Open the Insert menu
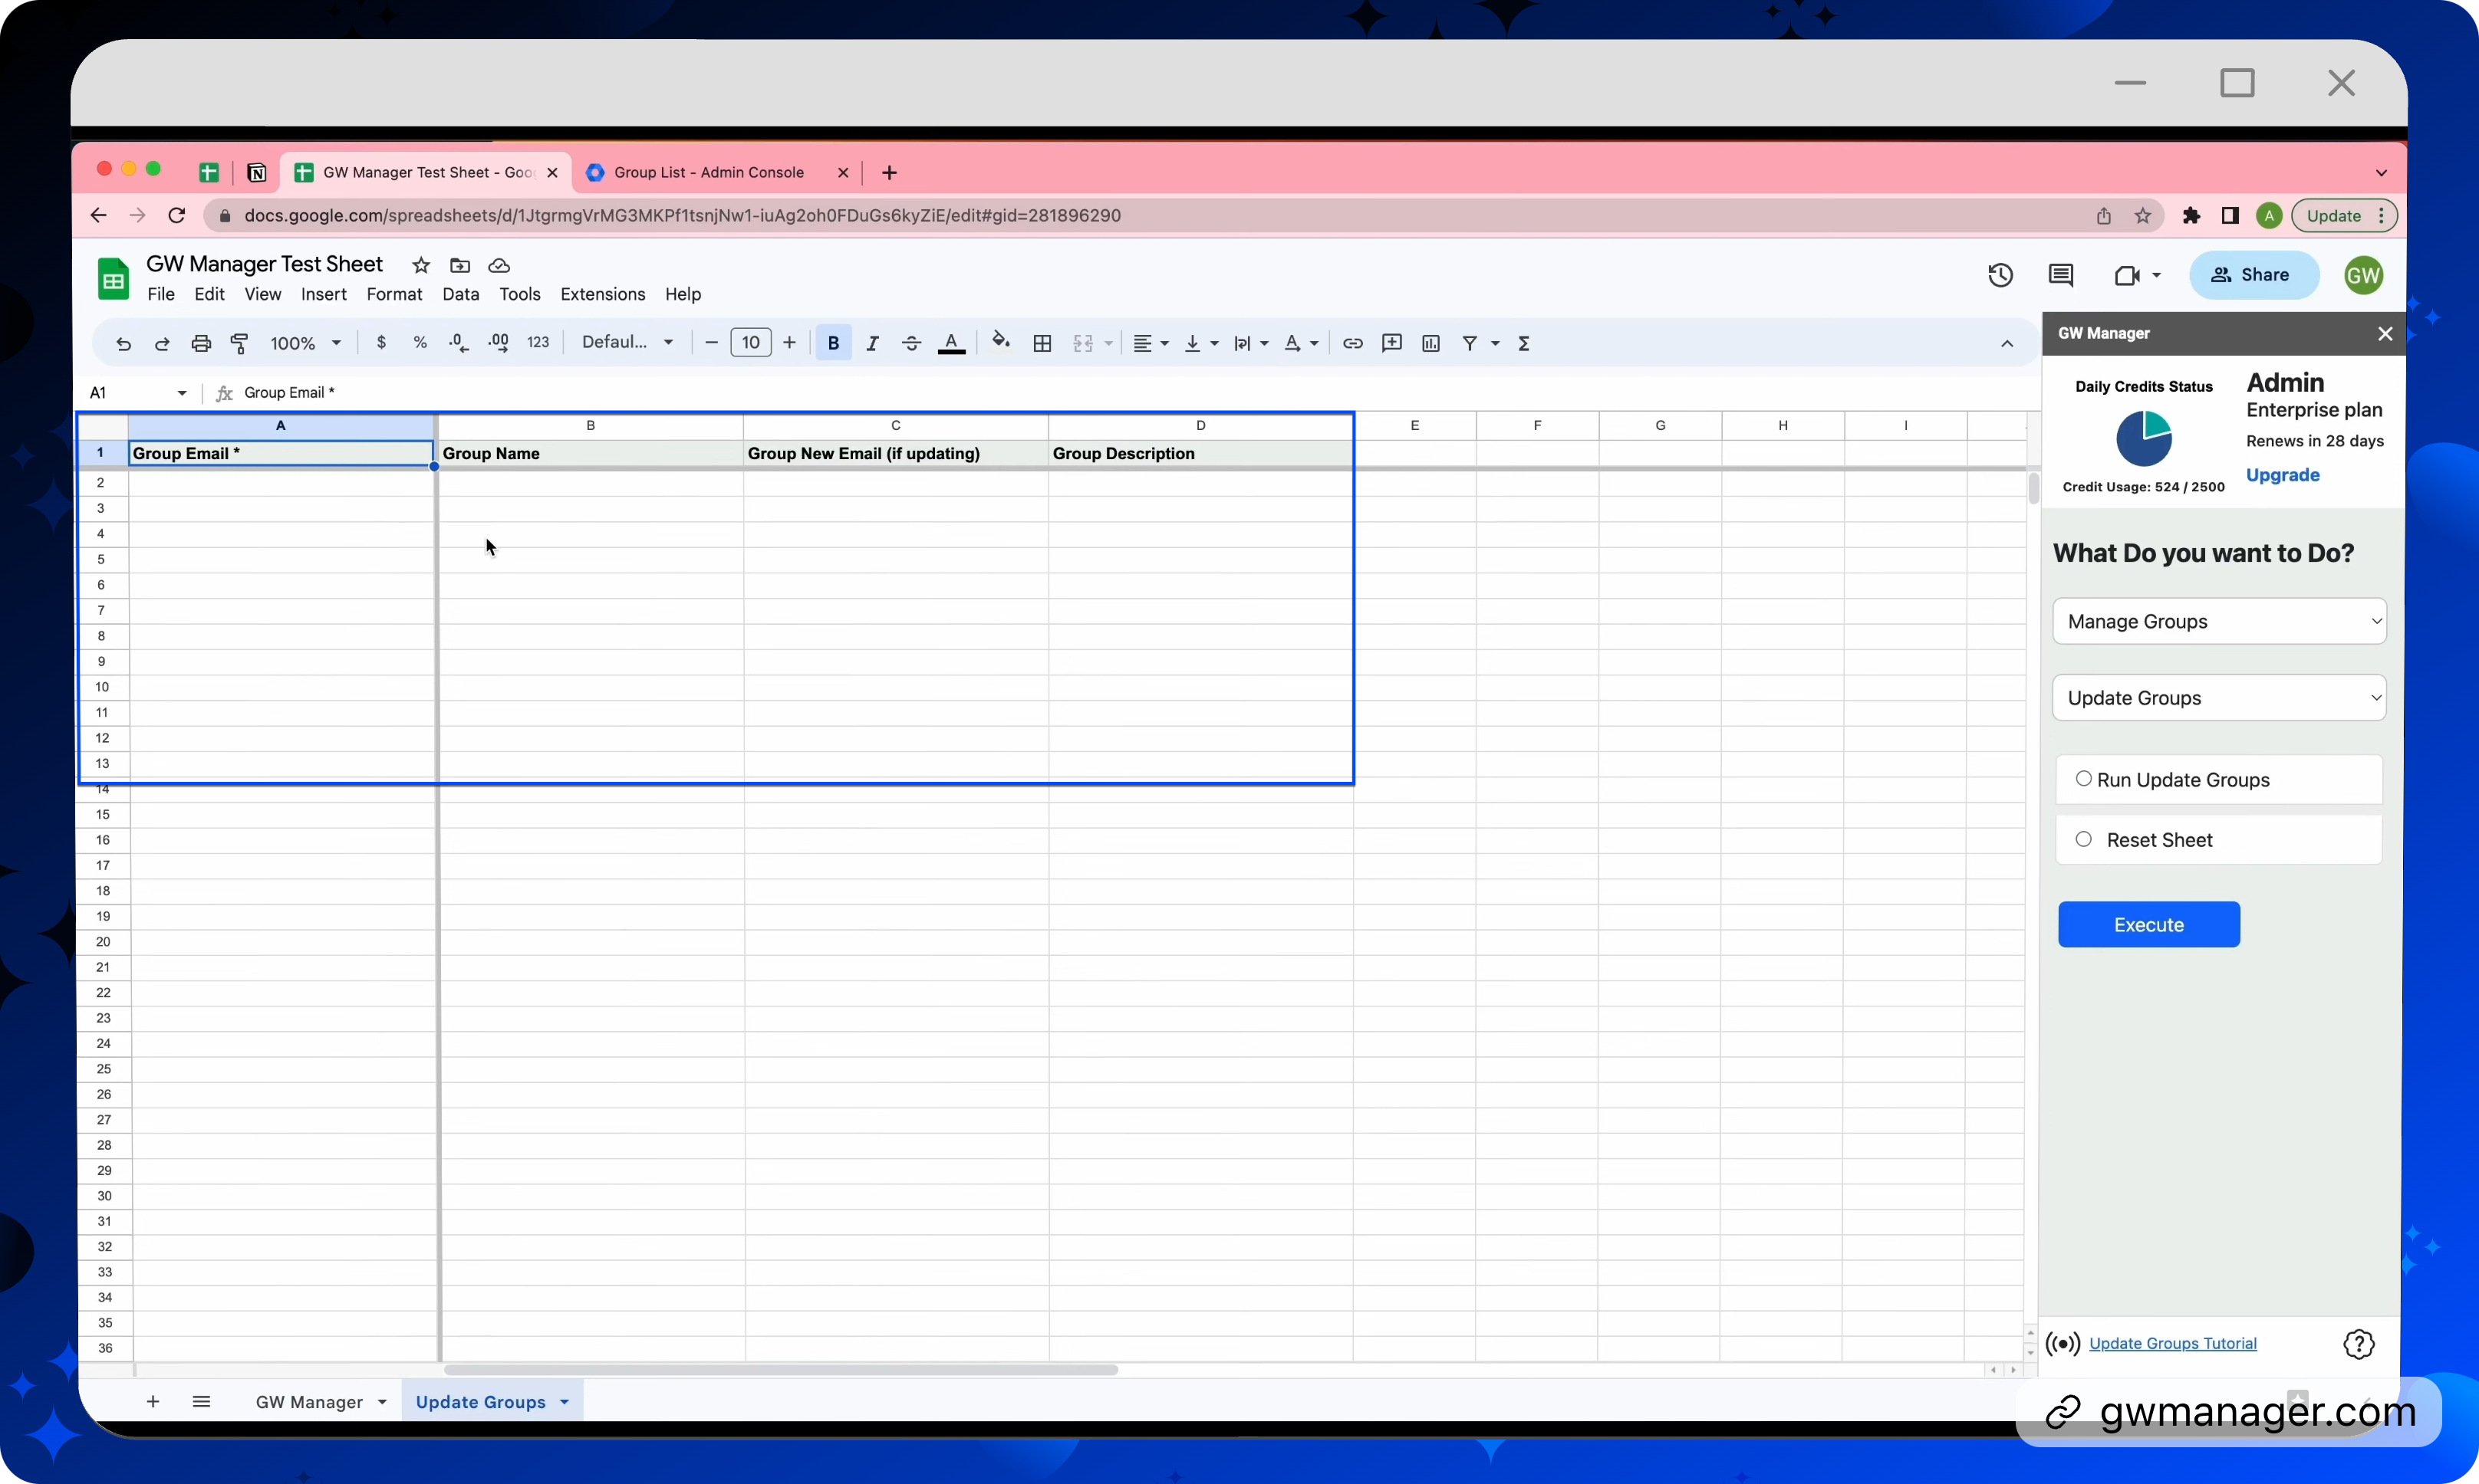 [x=323, y=294]
